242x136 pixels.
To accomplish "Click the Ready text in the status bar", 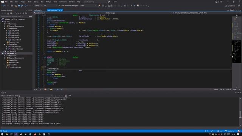I will (x=5, y=131).
